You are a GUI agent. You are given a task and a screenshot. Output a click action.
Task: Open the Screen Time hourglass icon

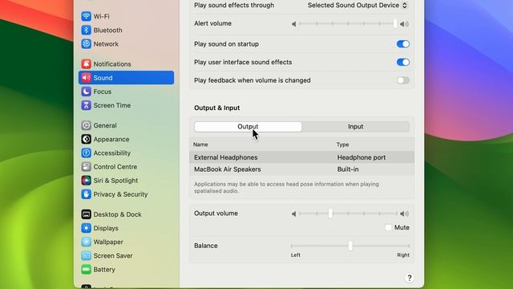[x=86, y=105]
